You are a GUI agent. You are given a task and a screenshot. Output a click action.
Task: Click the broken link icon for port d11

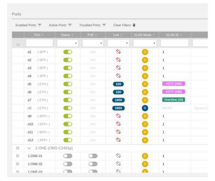pos(118,132)
